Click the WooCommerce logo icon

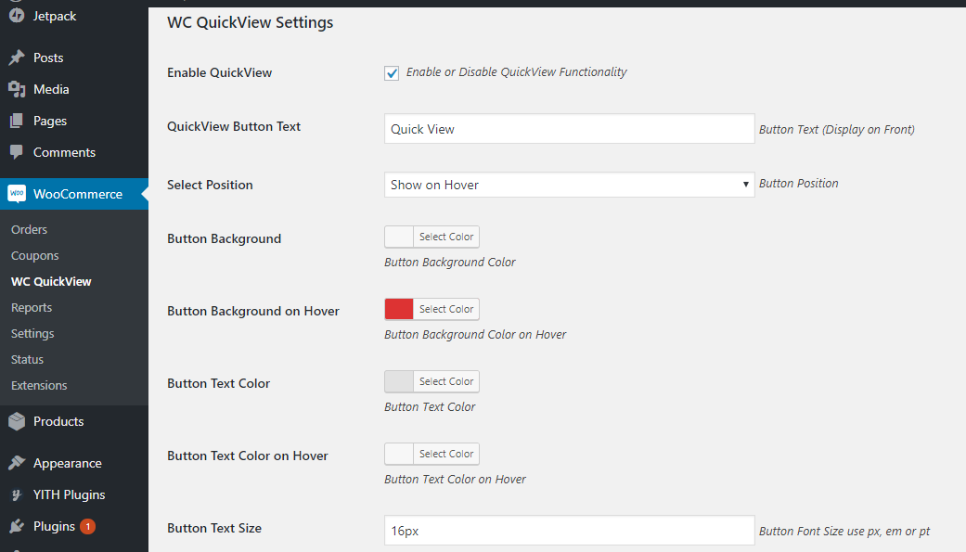17,194
